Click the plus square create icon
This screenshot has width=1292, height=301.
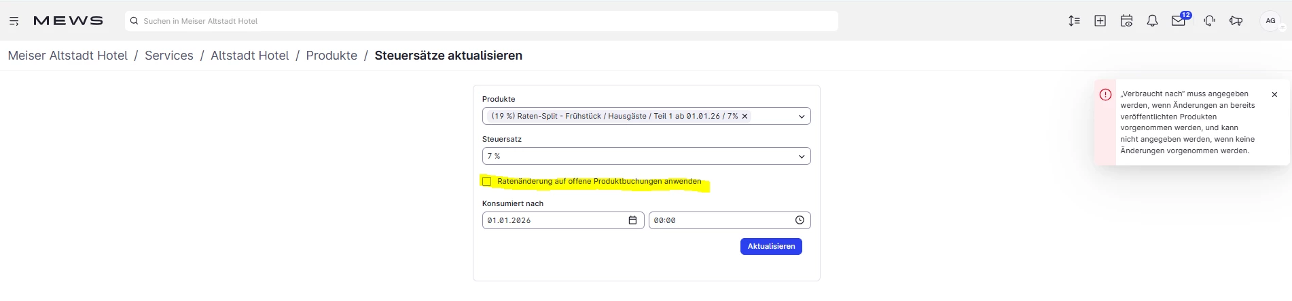[1100, 21]
